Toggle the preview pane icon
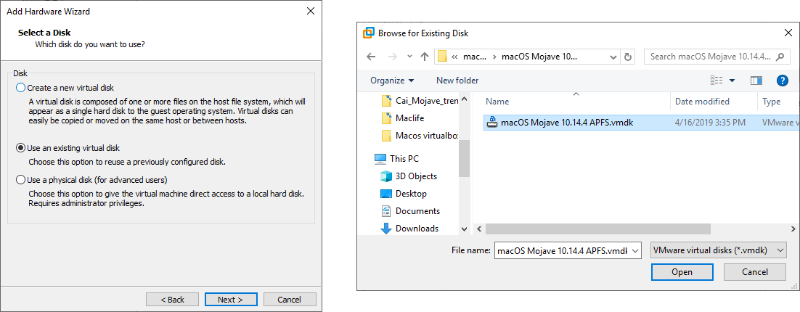800x312 pixels. (x=756, y=81)
